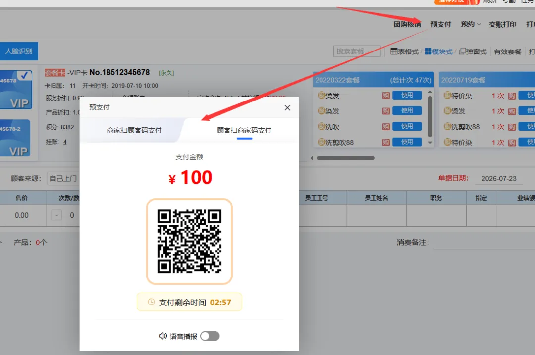Screen dimensions: 535x355
Task: Click the horizontal scrollbar thumb below packages
Action: [x=345, y=158]
